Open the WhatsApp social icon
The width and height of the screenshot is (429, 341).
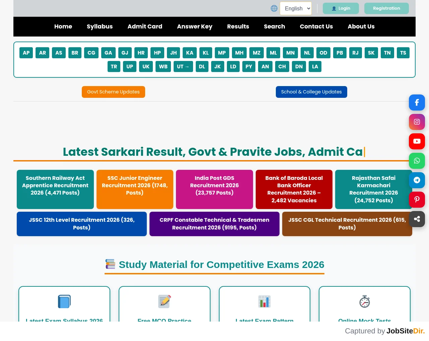[417, 161]
